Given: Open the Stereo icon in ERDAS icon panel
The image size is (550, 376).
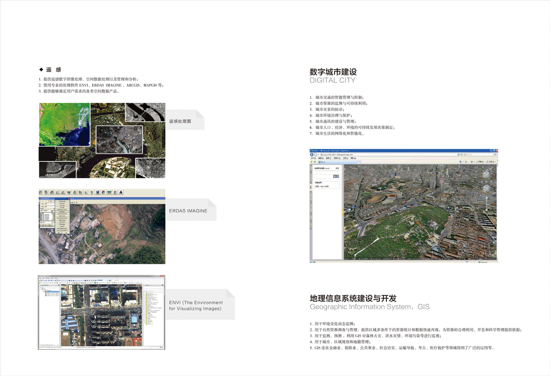Looking at the screenshot, I should coord(103,192).
